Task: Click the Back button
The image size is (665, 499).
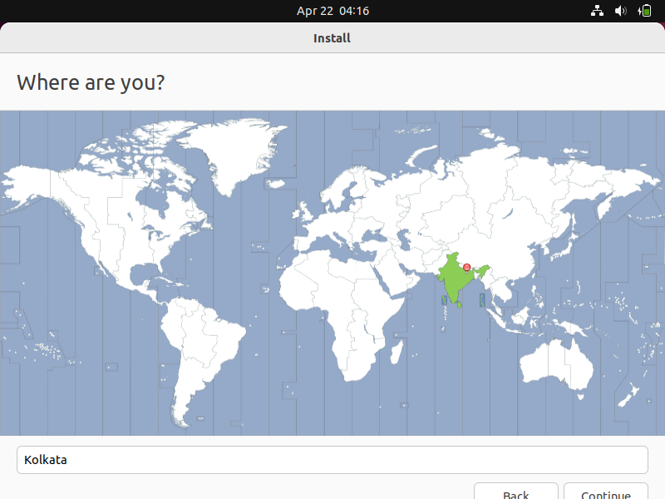Action: pyautogui.click(x=515, y=492)
